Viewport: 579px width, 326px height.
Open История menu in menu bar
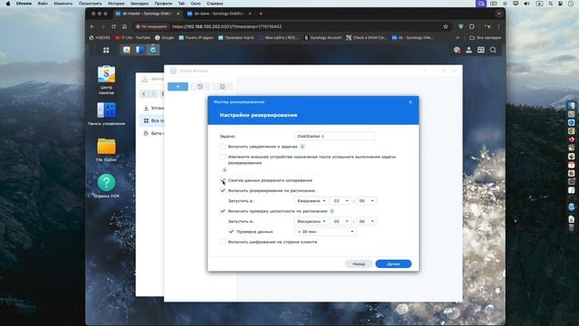pyautogui.click(x=116, y=4)
